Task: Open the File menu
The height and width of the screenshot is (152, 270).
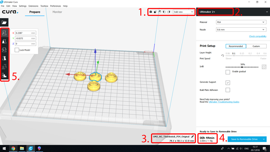Action: [x=3, y=6]
